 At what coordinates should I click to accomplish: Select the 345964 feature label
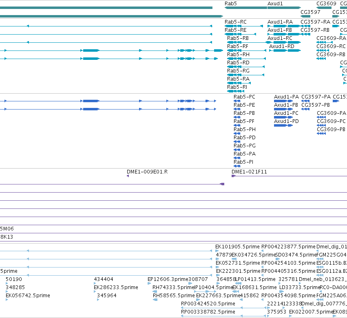coord(107,296)
